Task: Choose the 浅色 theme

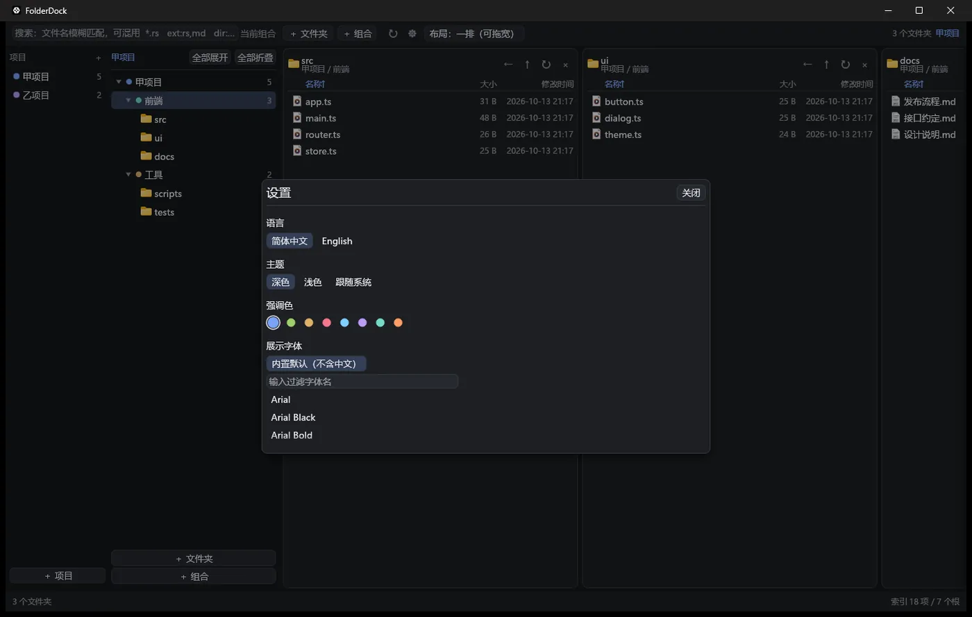Action: (313, 282)
